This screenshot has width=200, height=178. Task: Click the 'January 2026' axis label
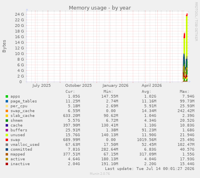point(115,86)
